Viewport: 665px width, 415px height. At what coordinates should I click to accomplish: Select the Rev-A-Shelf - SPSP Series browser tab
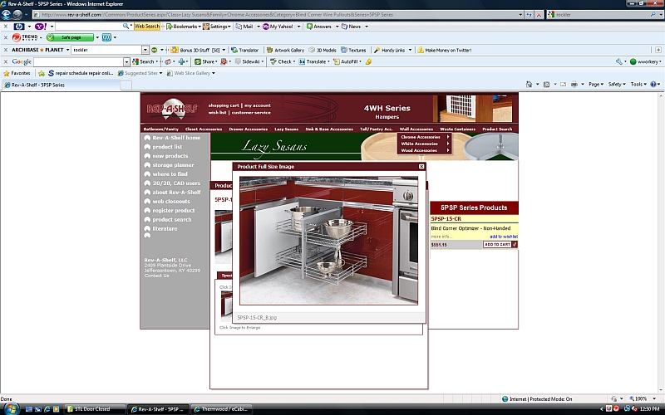coord(61,85)
